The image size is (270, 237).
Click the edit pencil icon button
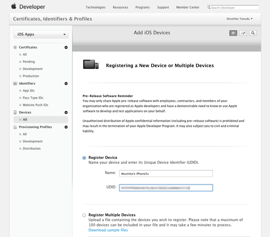coord(243,33)
